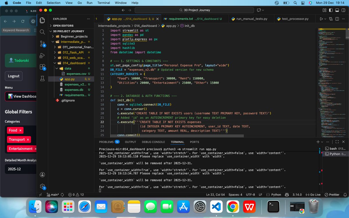This screenshot has width=349, height=218.
Task: Create a new terminal with plus icon
Action: click(x=318, y=142)
